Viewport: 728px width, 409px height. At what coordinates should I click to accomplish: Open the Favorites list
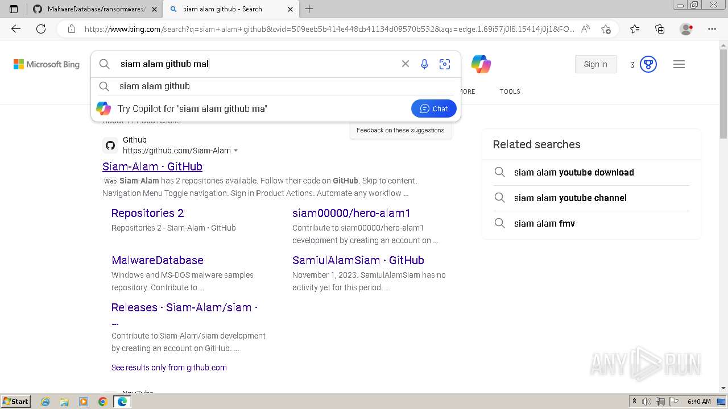[635, 29]
